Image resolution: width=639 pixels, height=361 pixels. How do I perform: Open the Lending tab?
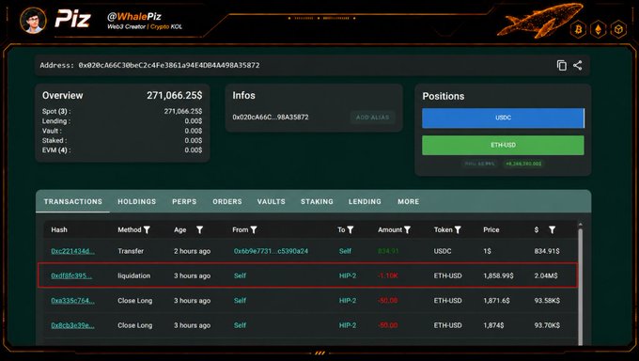tap(365, 201)
